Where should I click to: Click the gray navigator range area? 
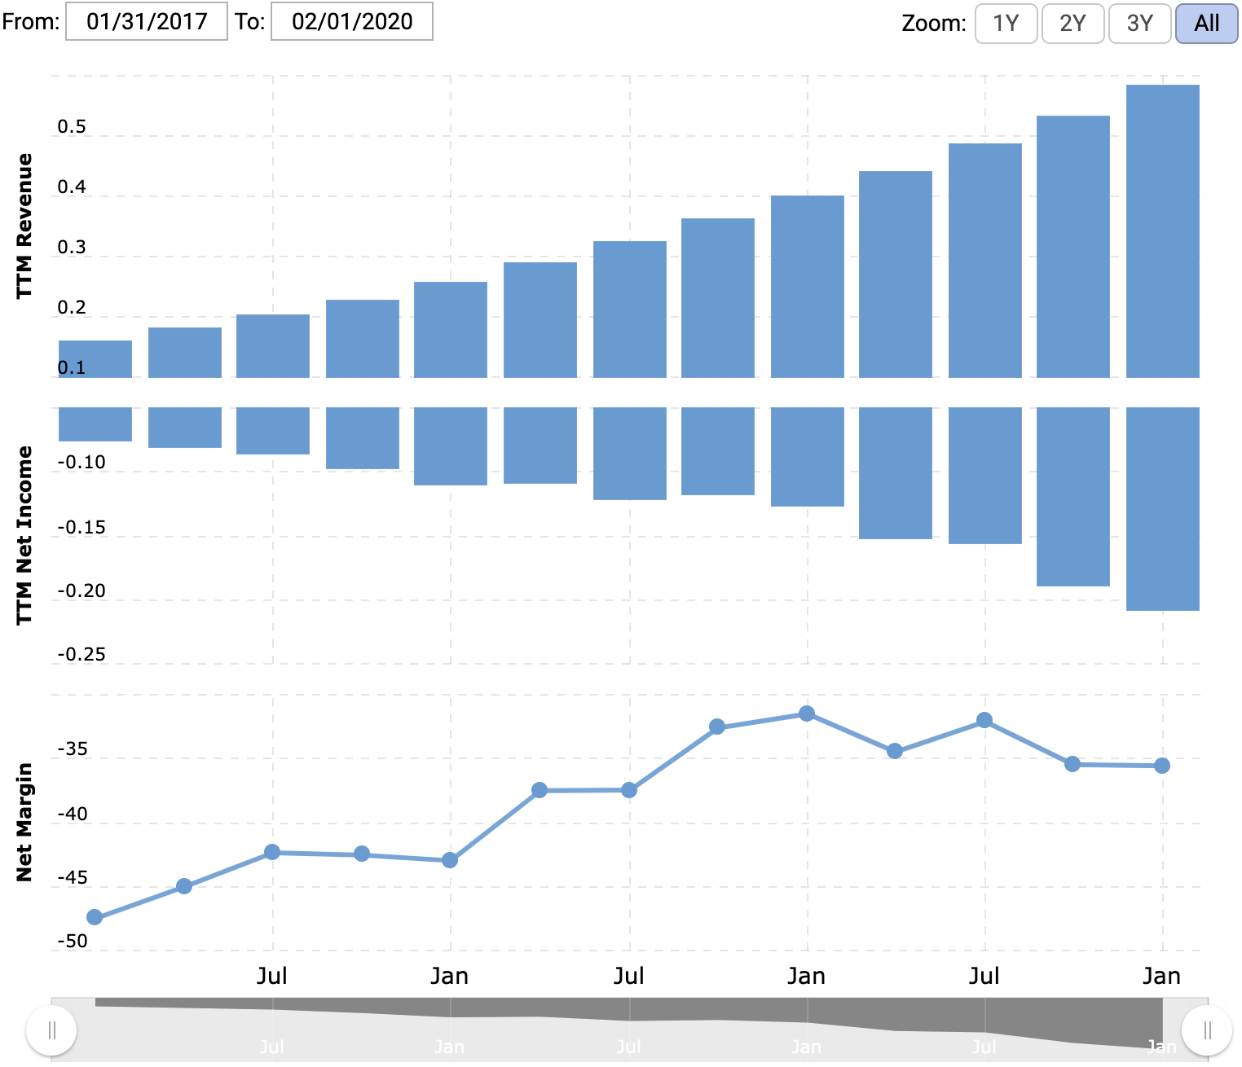pyautogui.click(x=628, y=1030)
